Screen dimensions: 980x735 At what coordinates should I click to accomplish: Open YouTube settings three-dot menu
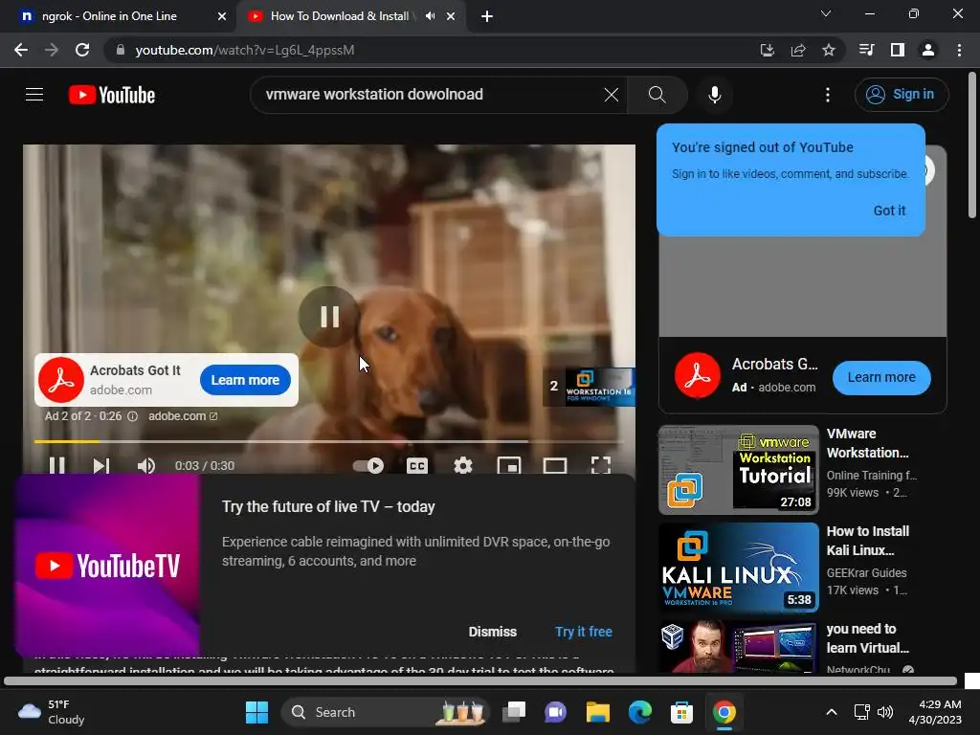pyautogui.click(x=828, y=95)
